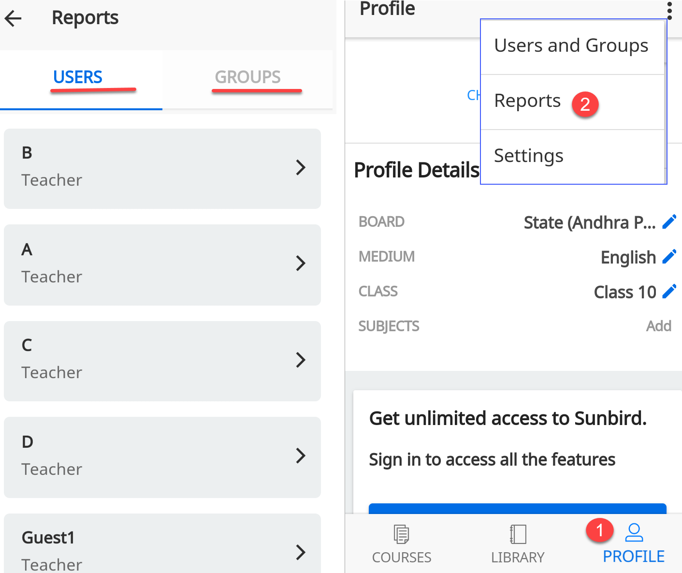Switch to the Users tab
Viewport: 682px width, 573px height.
pyautogui.click(x=78, y=77)
